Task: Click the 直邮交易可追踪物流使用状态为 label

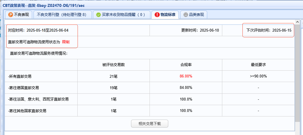Action: (34, 42)
